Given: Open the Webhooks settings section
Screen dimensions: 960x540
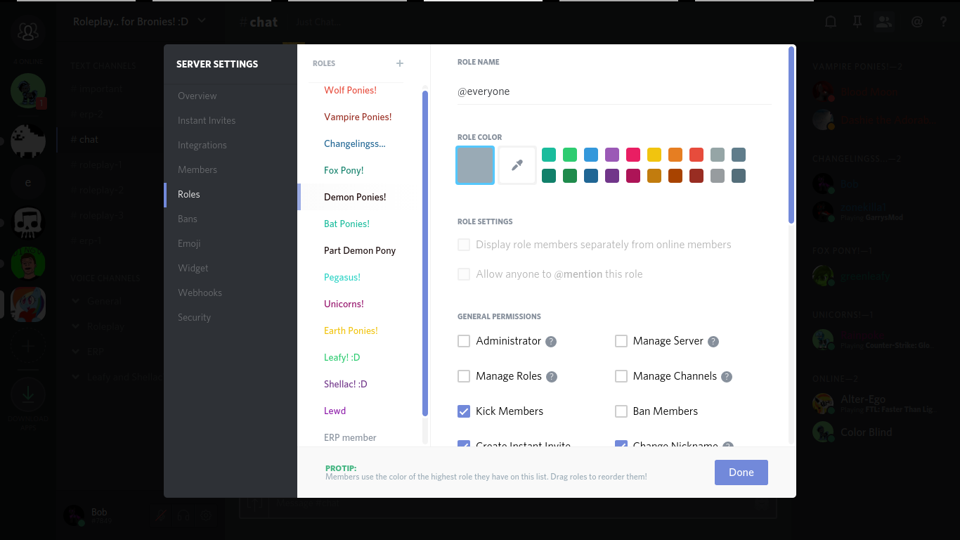Looking at the screenshot, I should click(x=231, y=292).
